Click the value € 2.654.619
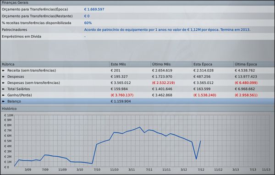 tap(162, 71)
